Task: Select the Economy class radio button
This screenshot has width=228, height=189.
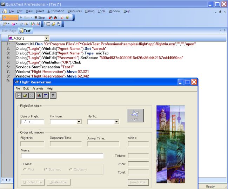Action: [x=71, y=169]
